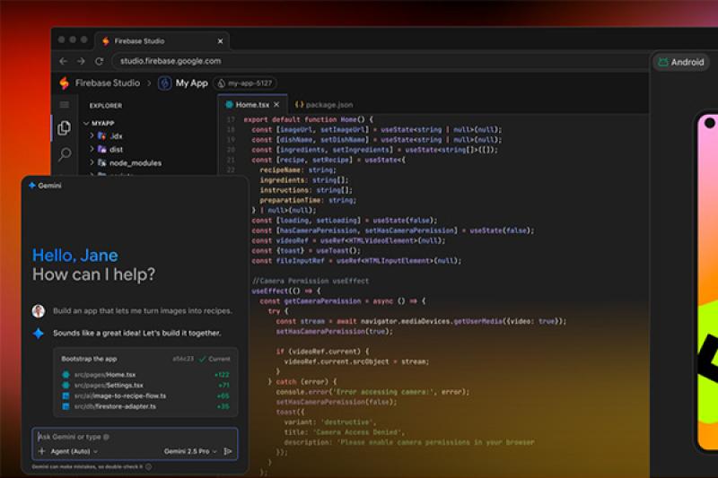Screen dimensions: 718x478
Task: Open the hamburger menu in the activity bar
Action: point(65,105)
